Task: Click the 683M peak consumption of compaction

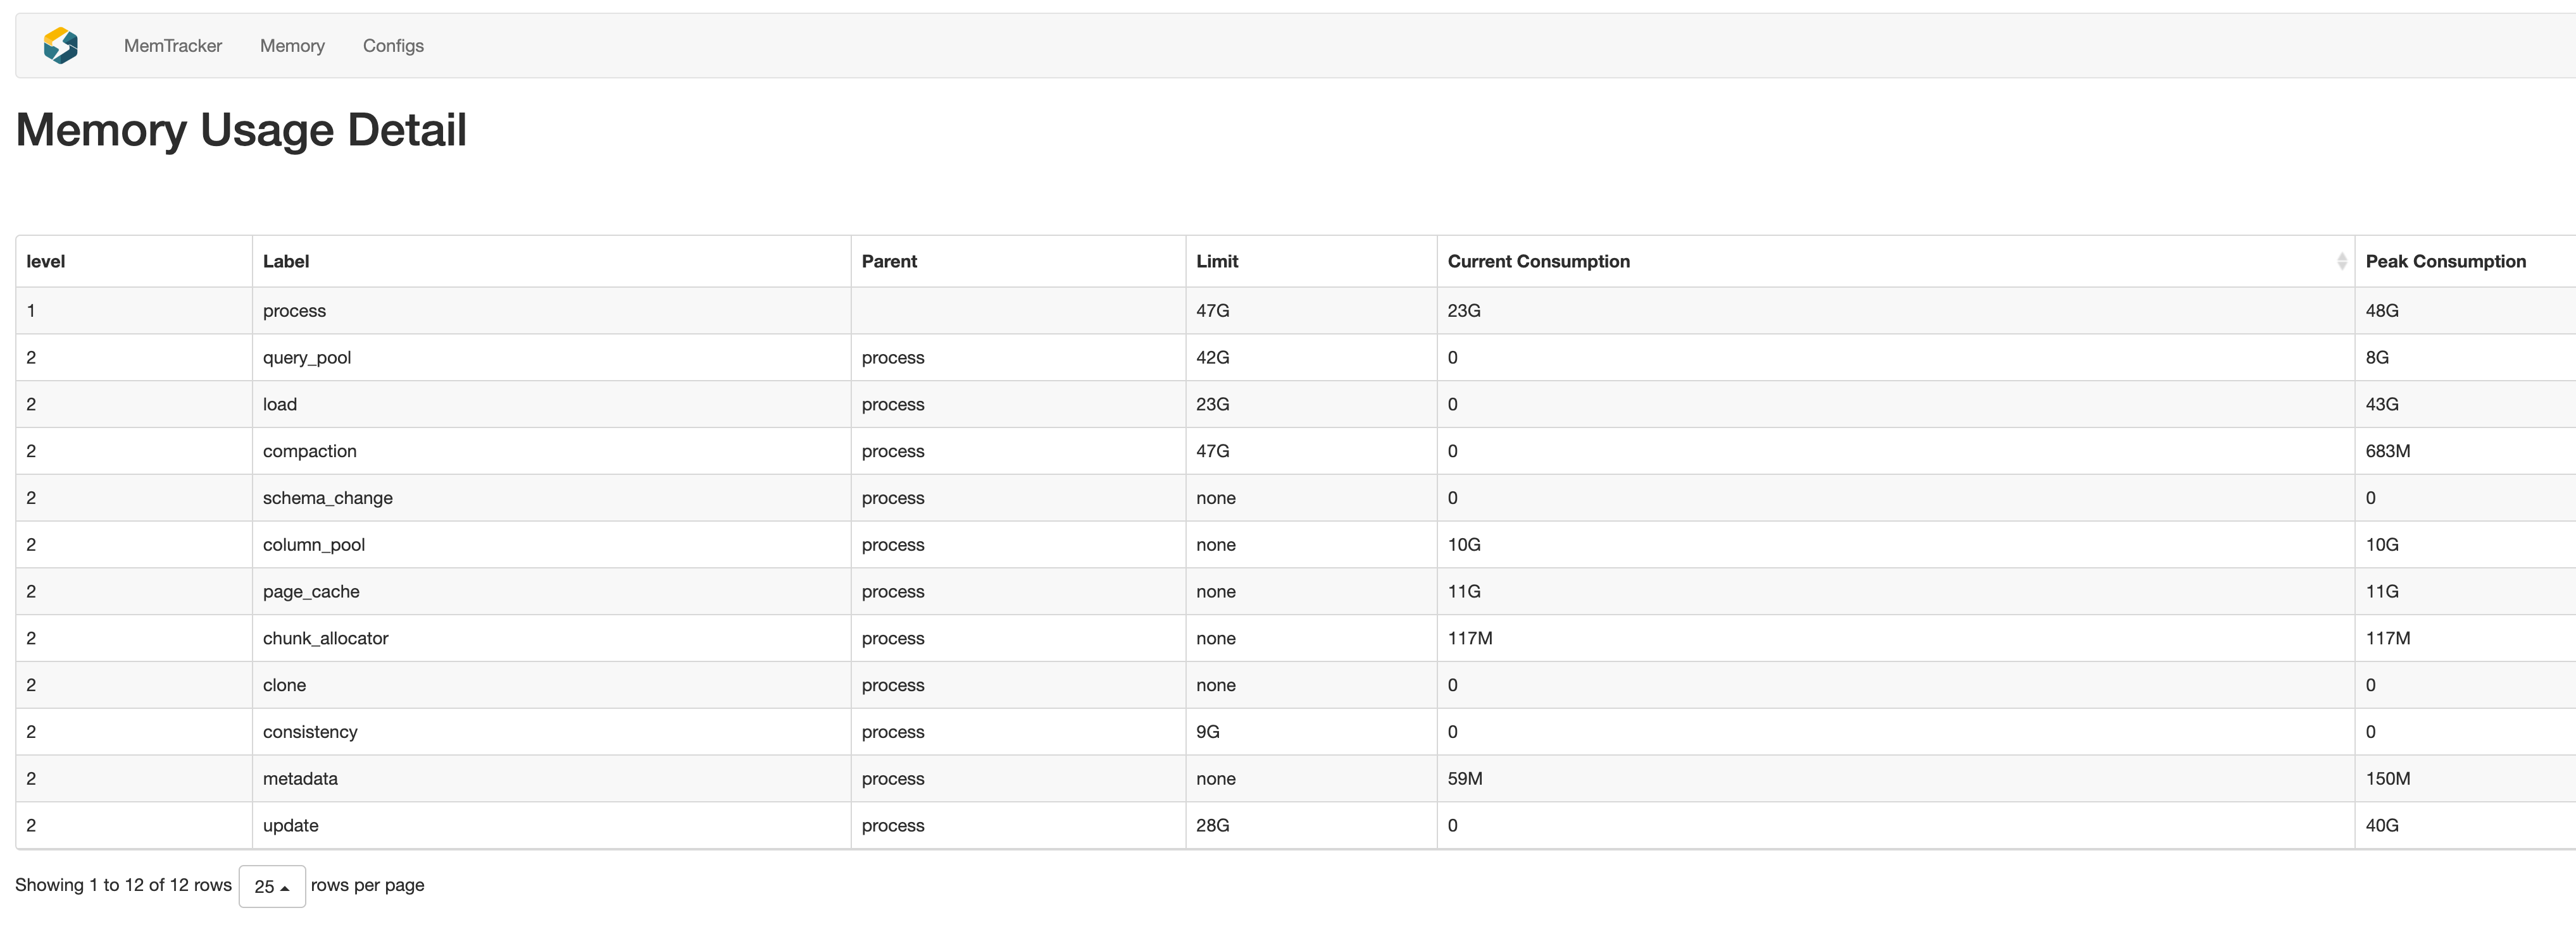Action: coord(2388,451)
